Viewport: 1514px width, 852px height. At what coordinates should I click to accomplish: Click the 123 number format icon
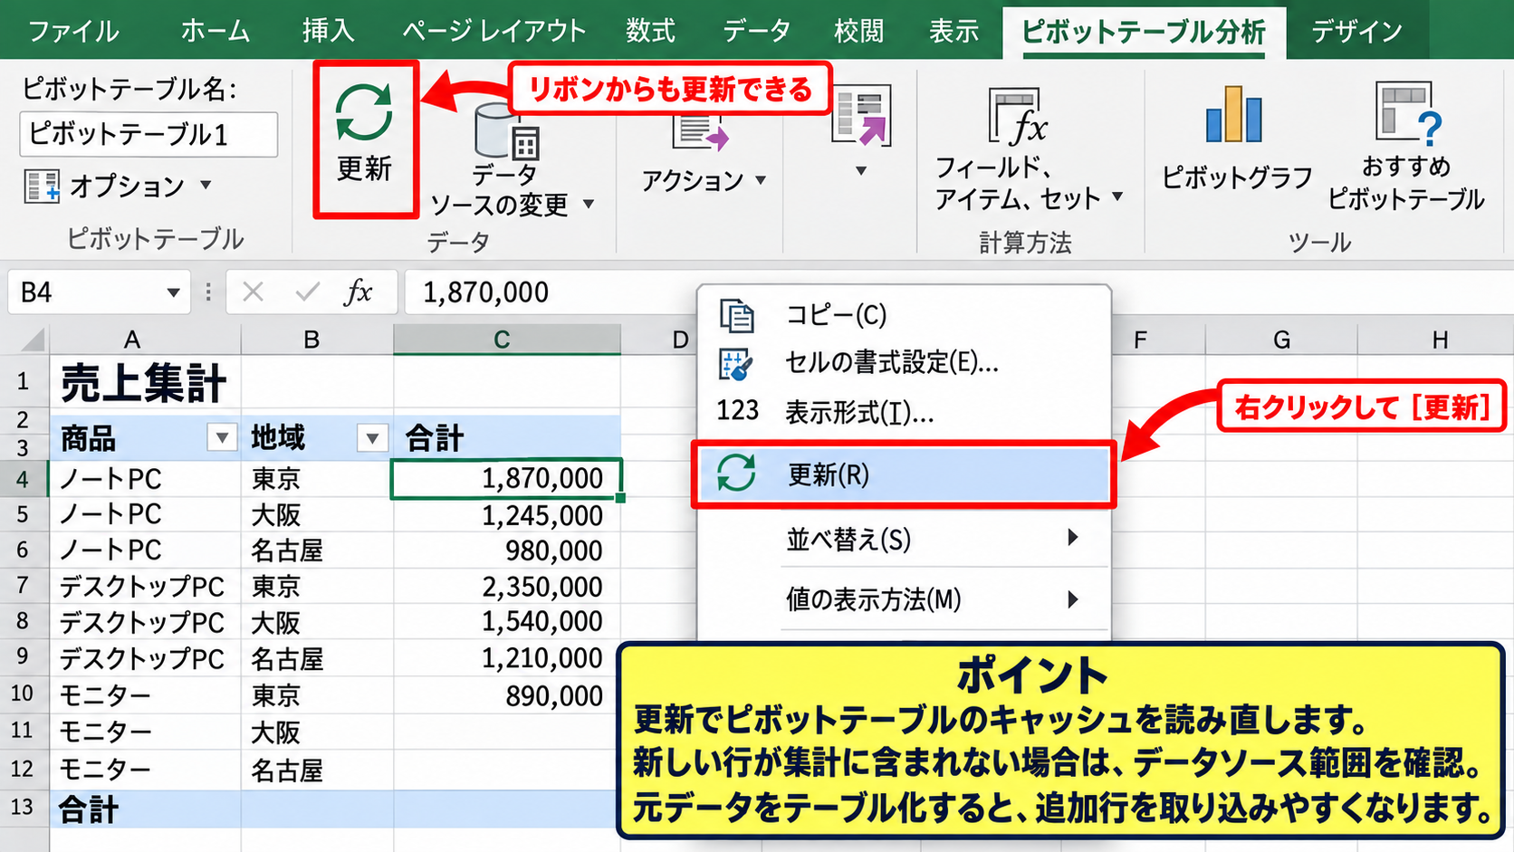pos(737,411)
